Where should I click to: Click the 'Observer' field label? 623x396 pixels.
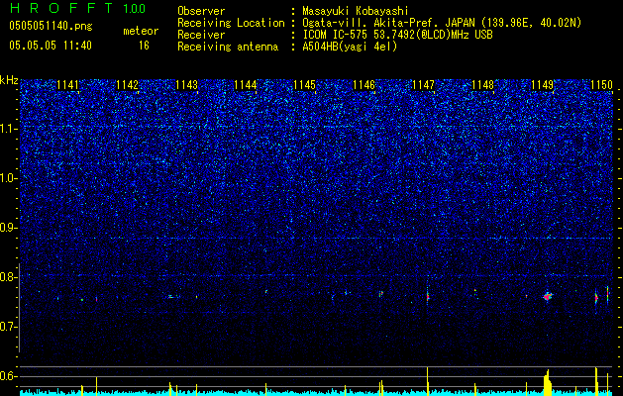[x=201, y=11]
